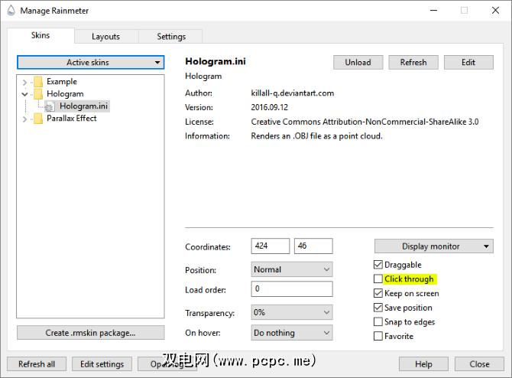Screen dimensions: 512x378
Task: Click the text 'Renders an .OBJ file as a point cloud.'
Action: (316, 136)
